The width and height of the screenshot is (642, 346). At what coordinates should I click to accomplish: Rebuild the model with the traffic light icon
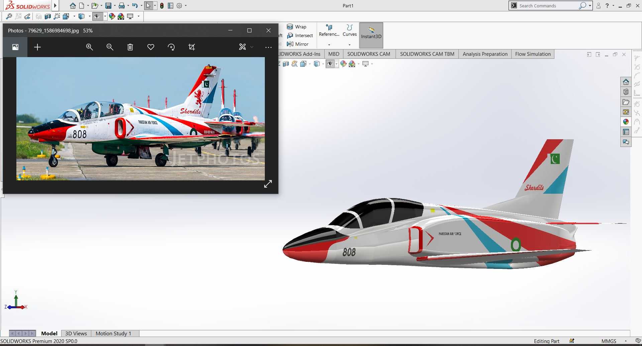click(162, 6)
